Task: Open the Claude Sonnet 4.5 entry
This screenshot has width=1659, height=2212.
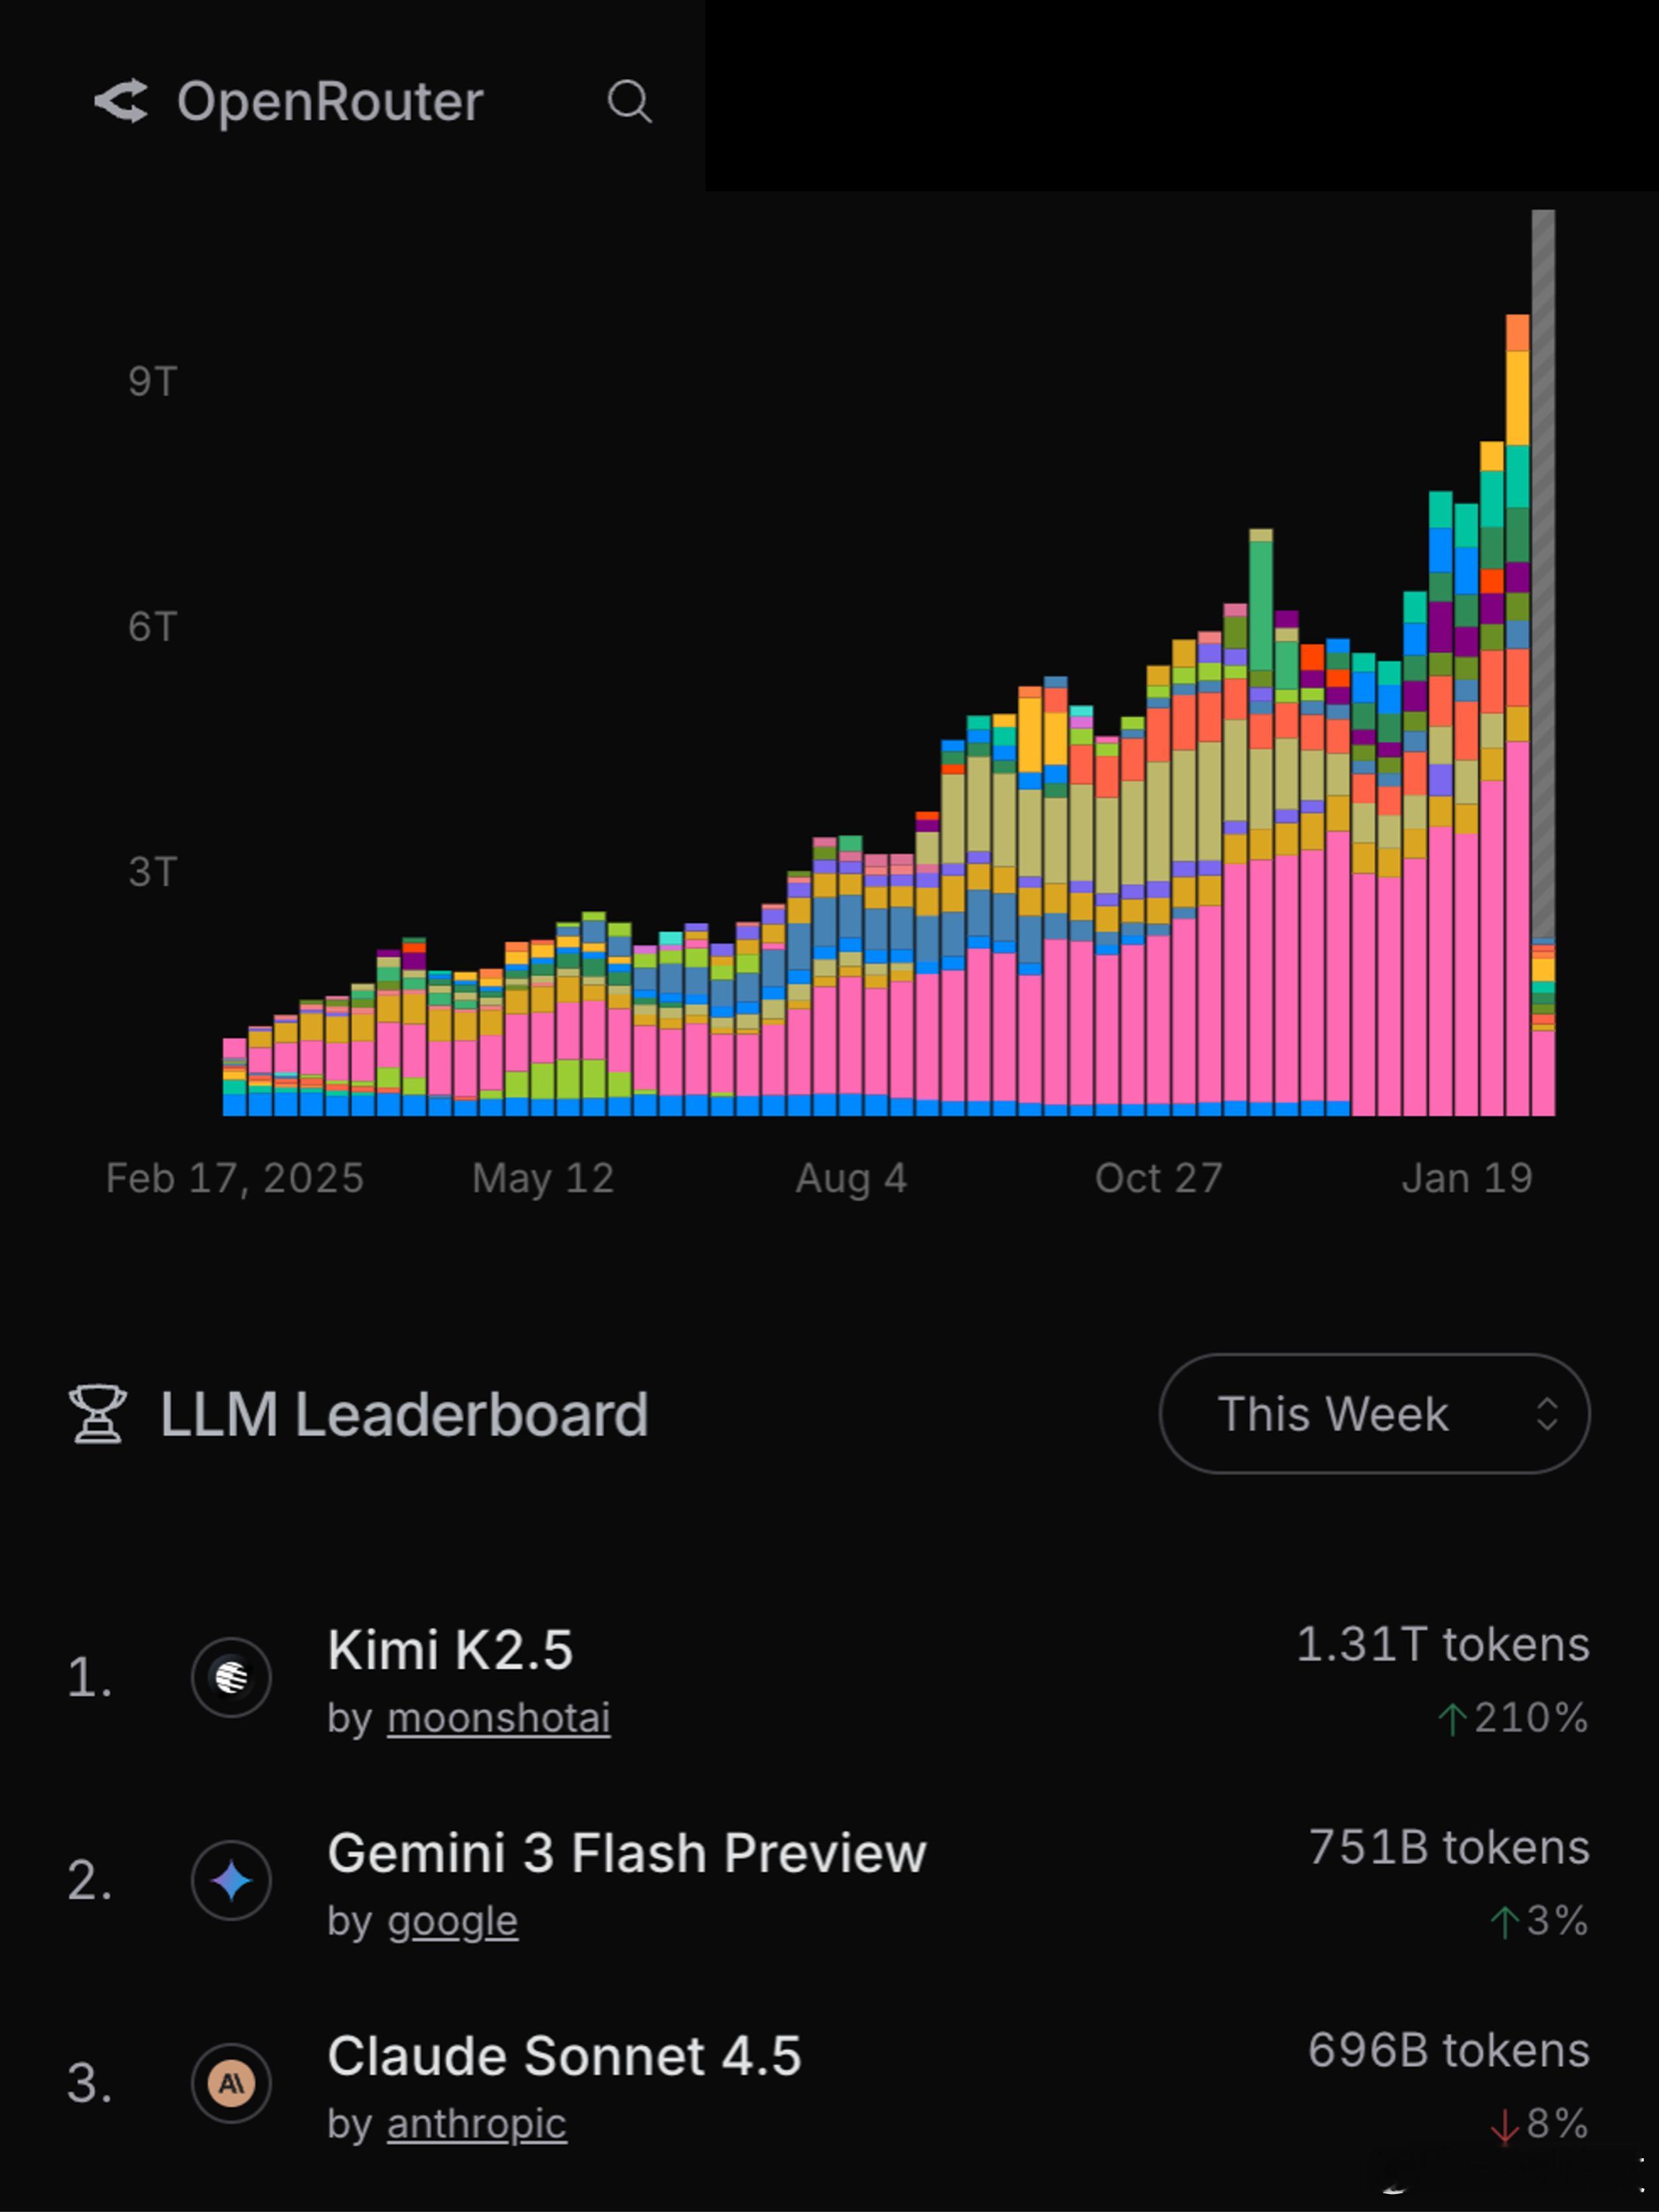Action: coord(564,2056)
